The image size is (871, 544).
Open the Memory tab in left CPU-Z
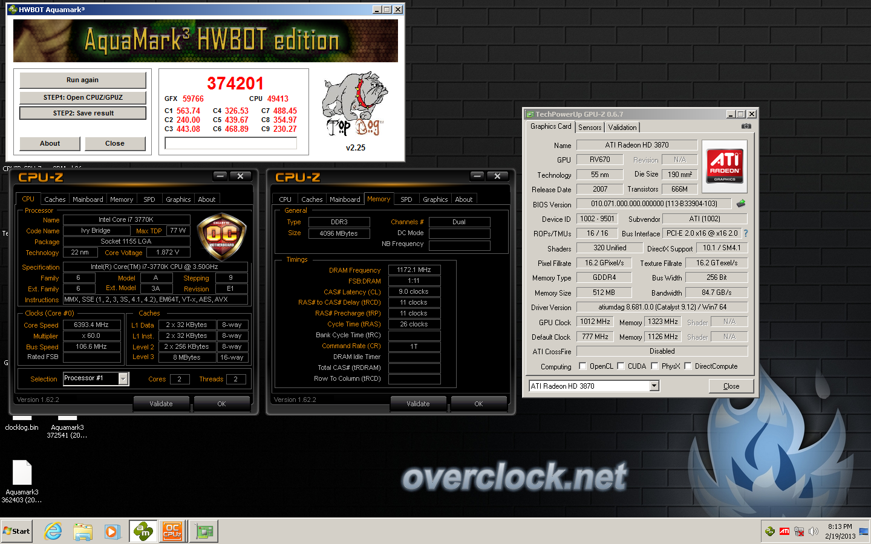pos(122,199)
